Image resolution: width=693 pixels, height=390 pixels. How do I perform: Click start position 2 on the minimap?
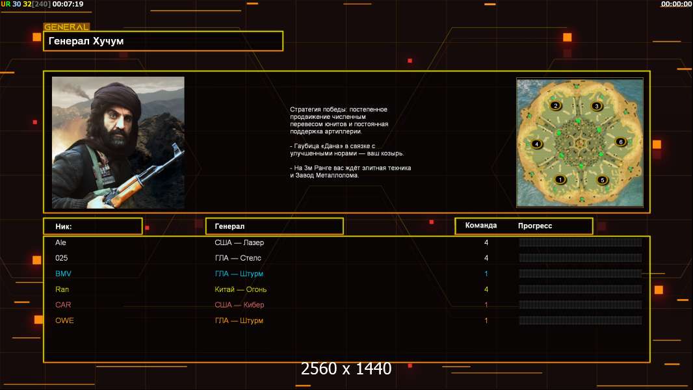coord(555,105)
